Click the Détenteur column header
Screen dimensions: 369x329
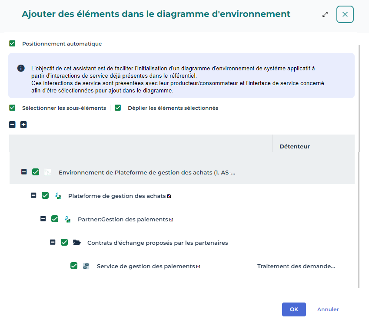pos(295,146)
